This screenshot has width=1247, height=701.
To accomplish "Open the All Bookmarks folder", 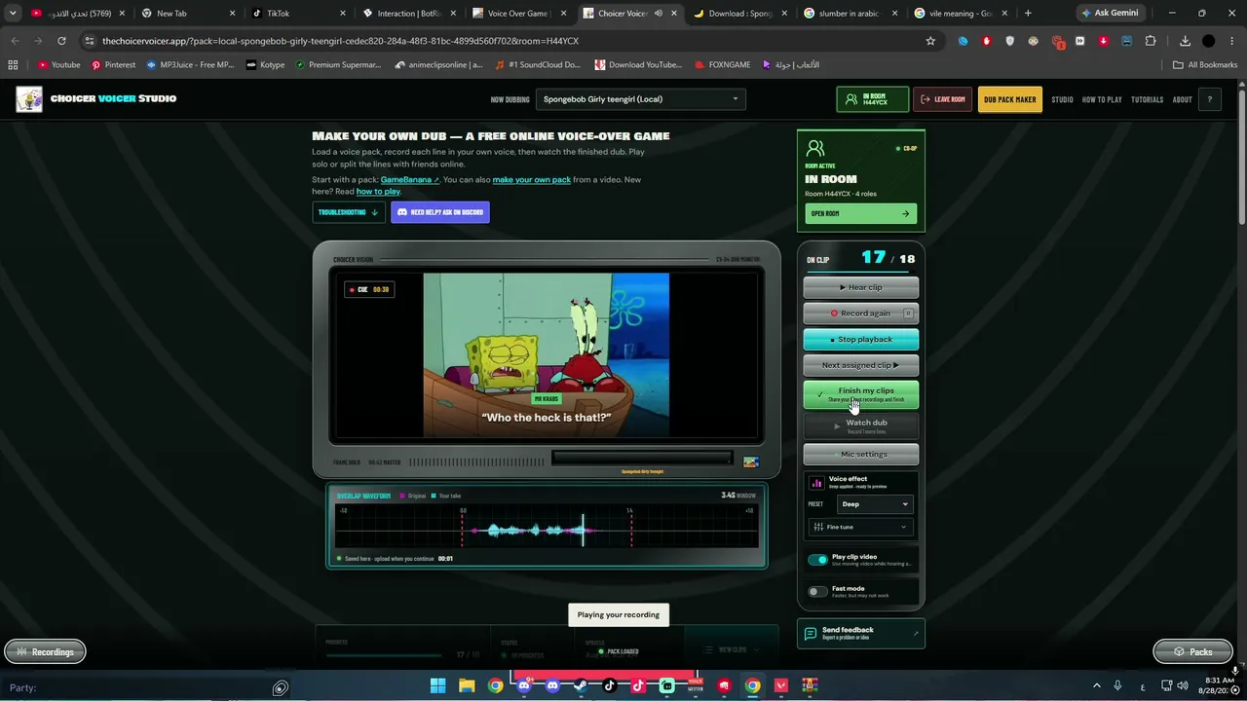I will [1205, 65].
